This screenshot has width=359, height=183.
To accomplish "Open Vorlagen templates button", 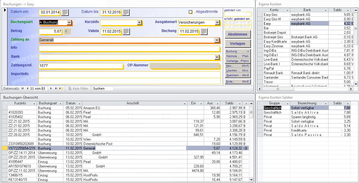I will tap(237, 44).
